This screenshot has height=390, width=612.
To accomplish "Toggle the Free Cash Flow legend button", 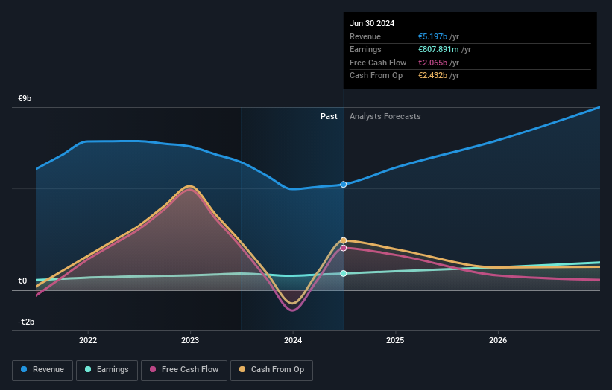I will coord(184,370).
